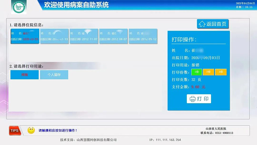Select the second hospitalization record card
The height and width of the screenshot is (145, 257).
(x=54, y=36)
